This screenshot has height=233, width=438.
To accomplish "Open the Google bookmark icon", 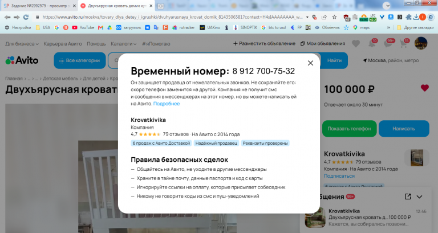I will tap(56, 27).
